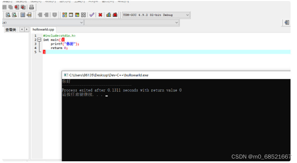Click the Process exited after 0.1311 seconds text

click(122, 90)
